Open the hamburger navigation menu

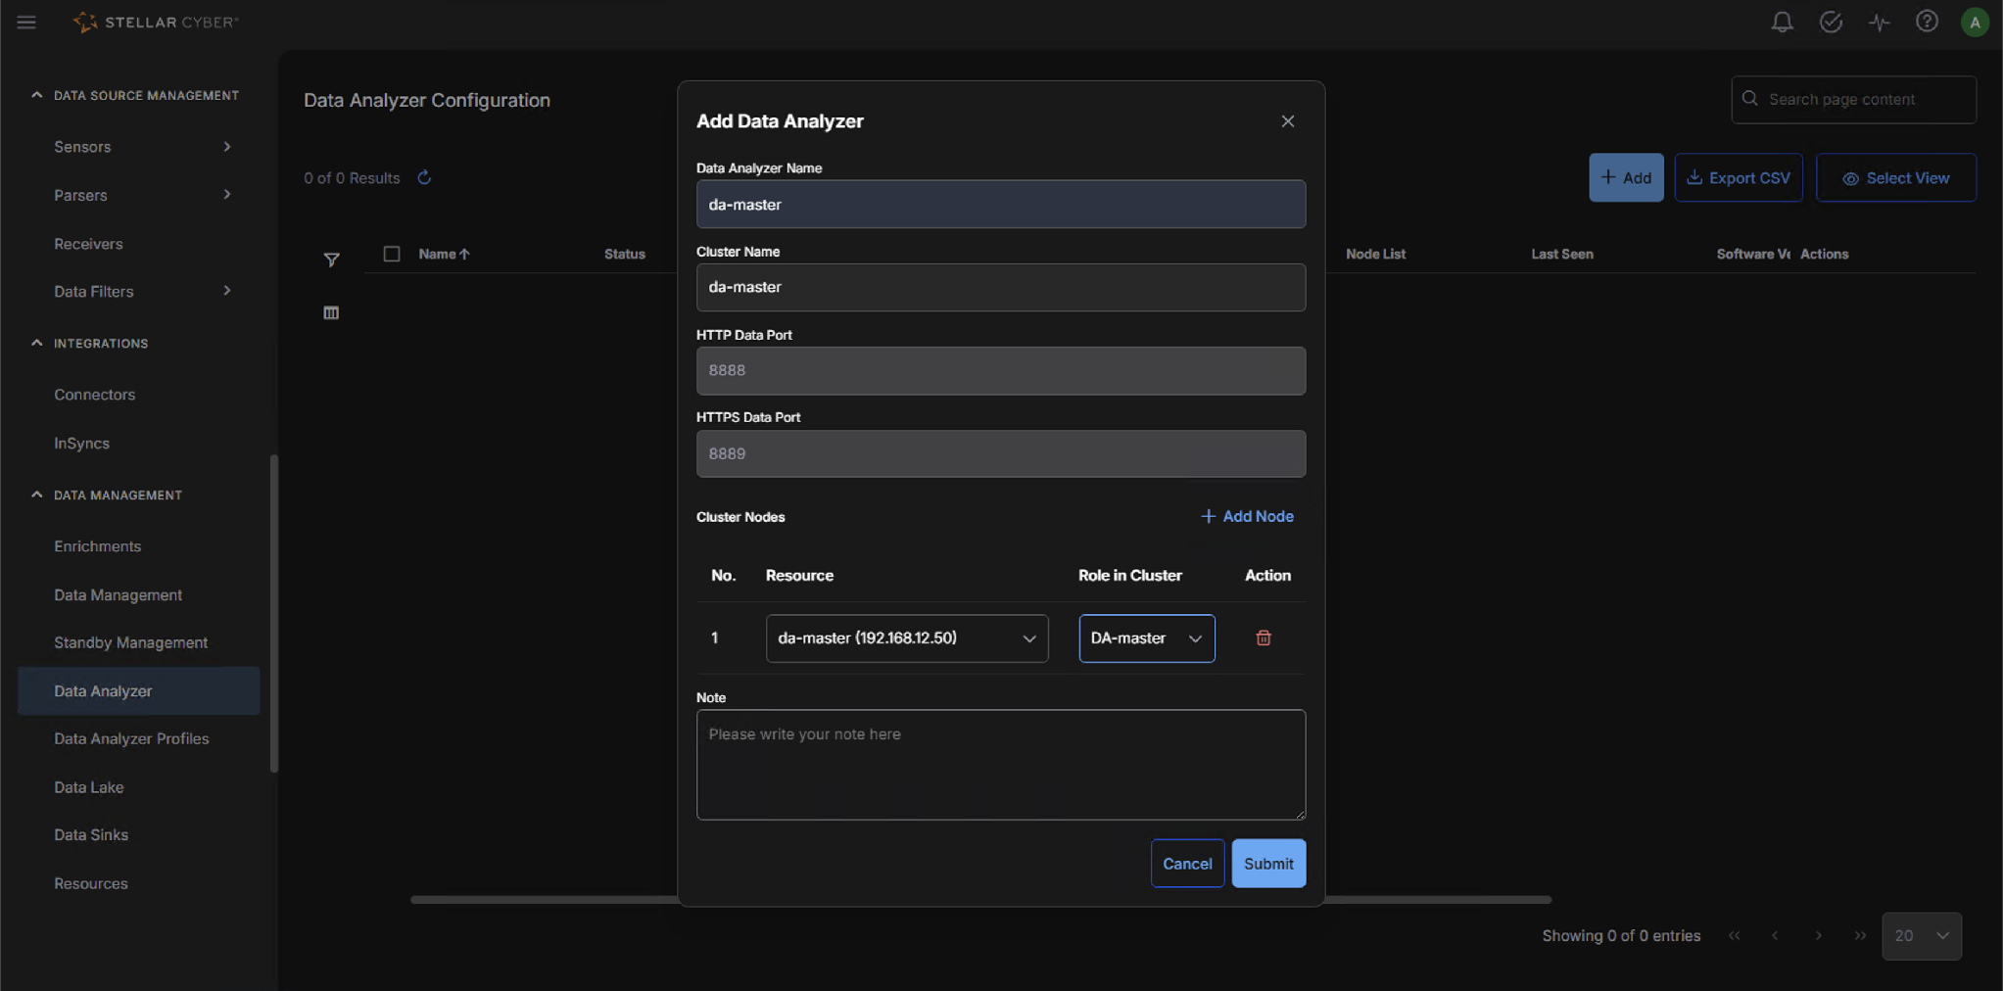[26, 22]
